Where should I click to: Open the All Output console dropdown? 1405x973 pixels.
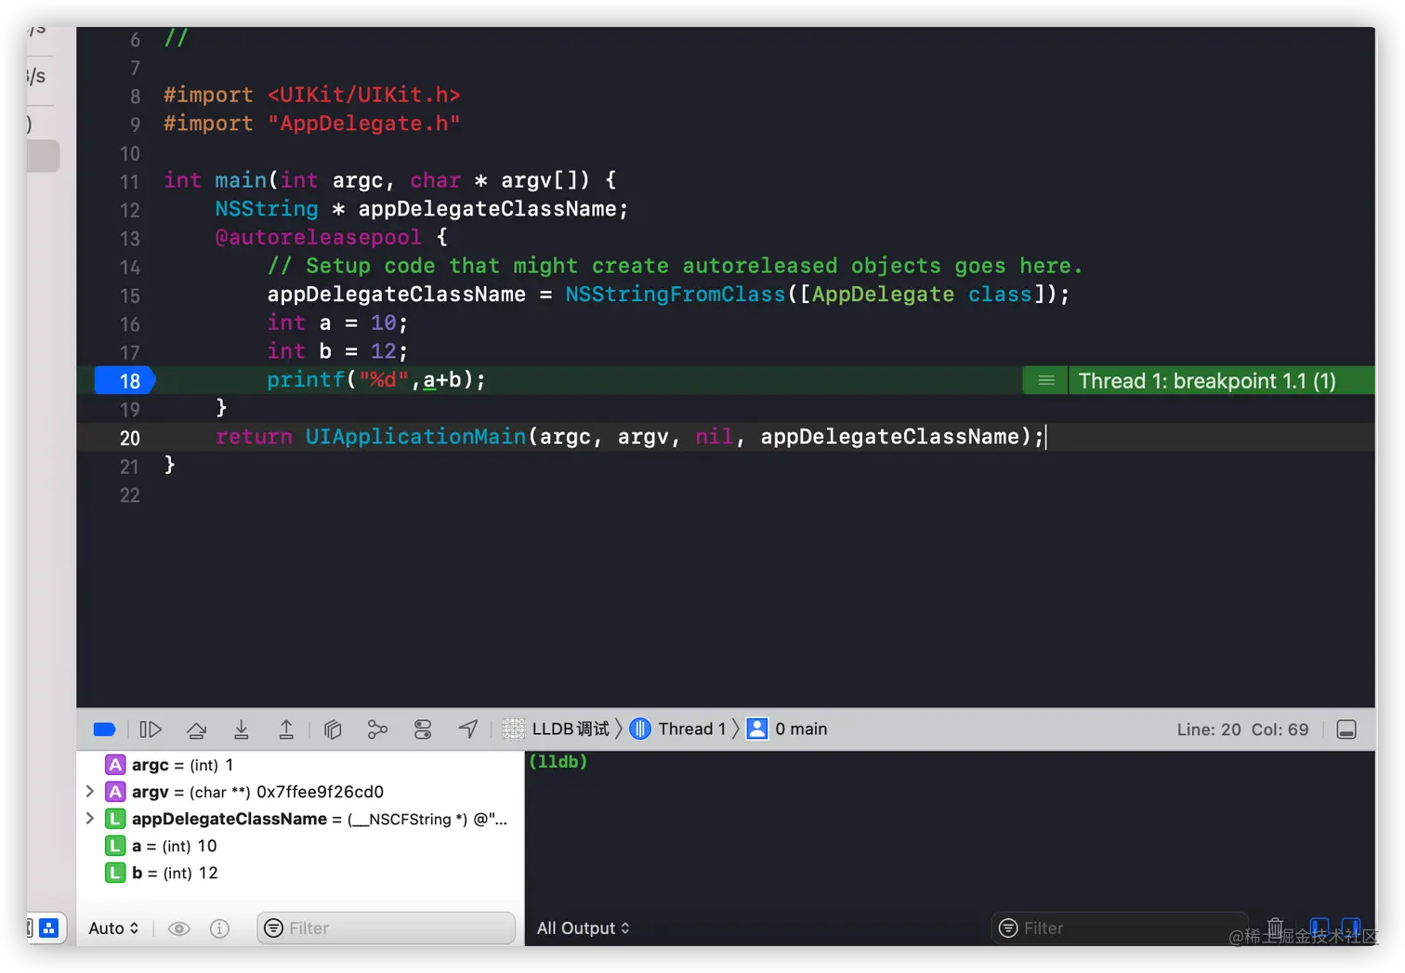click(583, 928)
